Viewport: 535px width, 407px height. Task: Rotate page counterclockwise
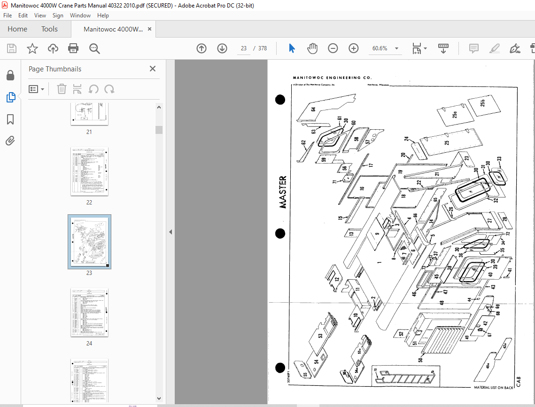[93, 89]
